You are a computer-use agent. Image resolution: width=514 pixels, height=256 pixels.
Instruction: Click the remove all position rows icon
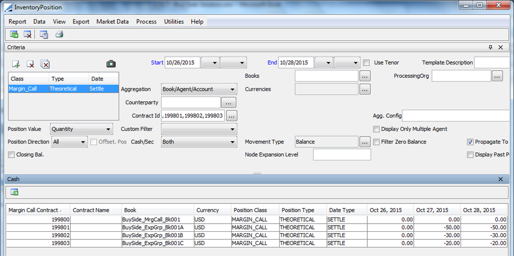point(45,64)
